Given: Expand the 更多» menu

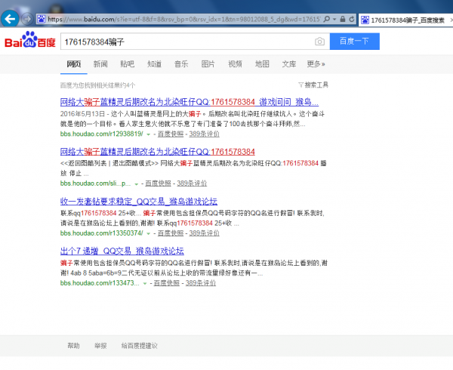Looking at the screenshot, I should coord(316,64).
